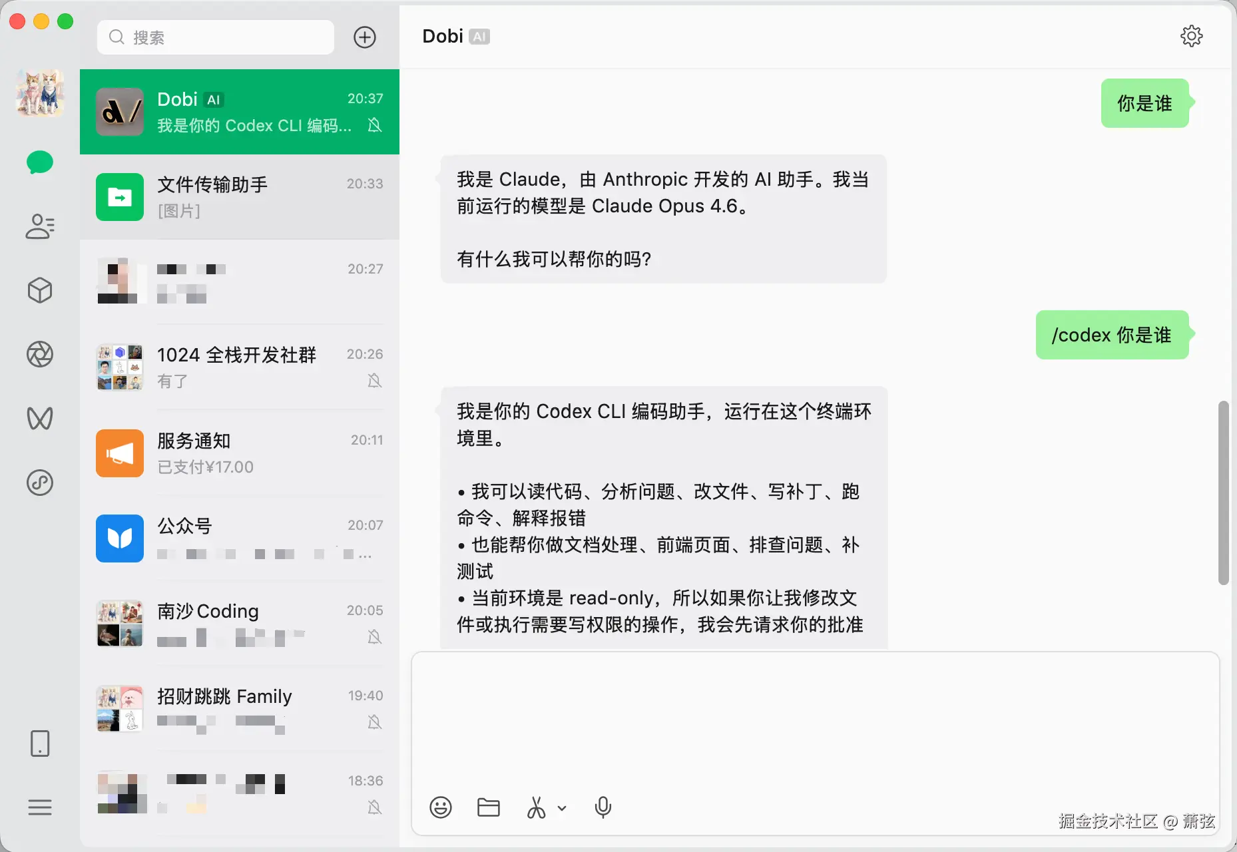
Task: Switch to the Contacts tab
Action: (40, 227)
